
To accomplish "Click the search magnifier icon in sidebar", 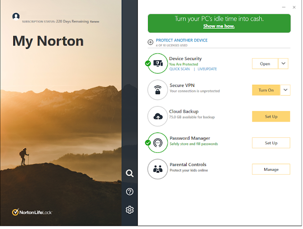I will coord(129,173).
